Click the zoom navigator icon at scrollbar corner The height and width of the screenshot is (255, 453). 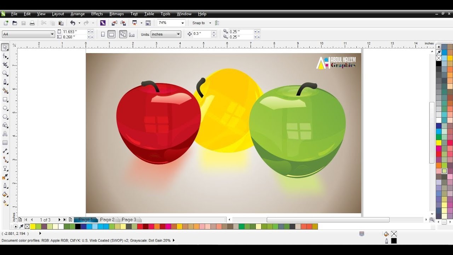pos(432,220)
